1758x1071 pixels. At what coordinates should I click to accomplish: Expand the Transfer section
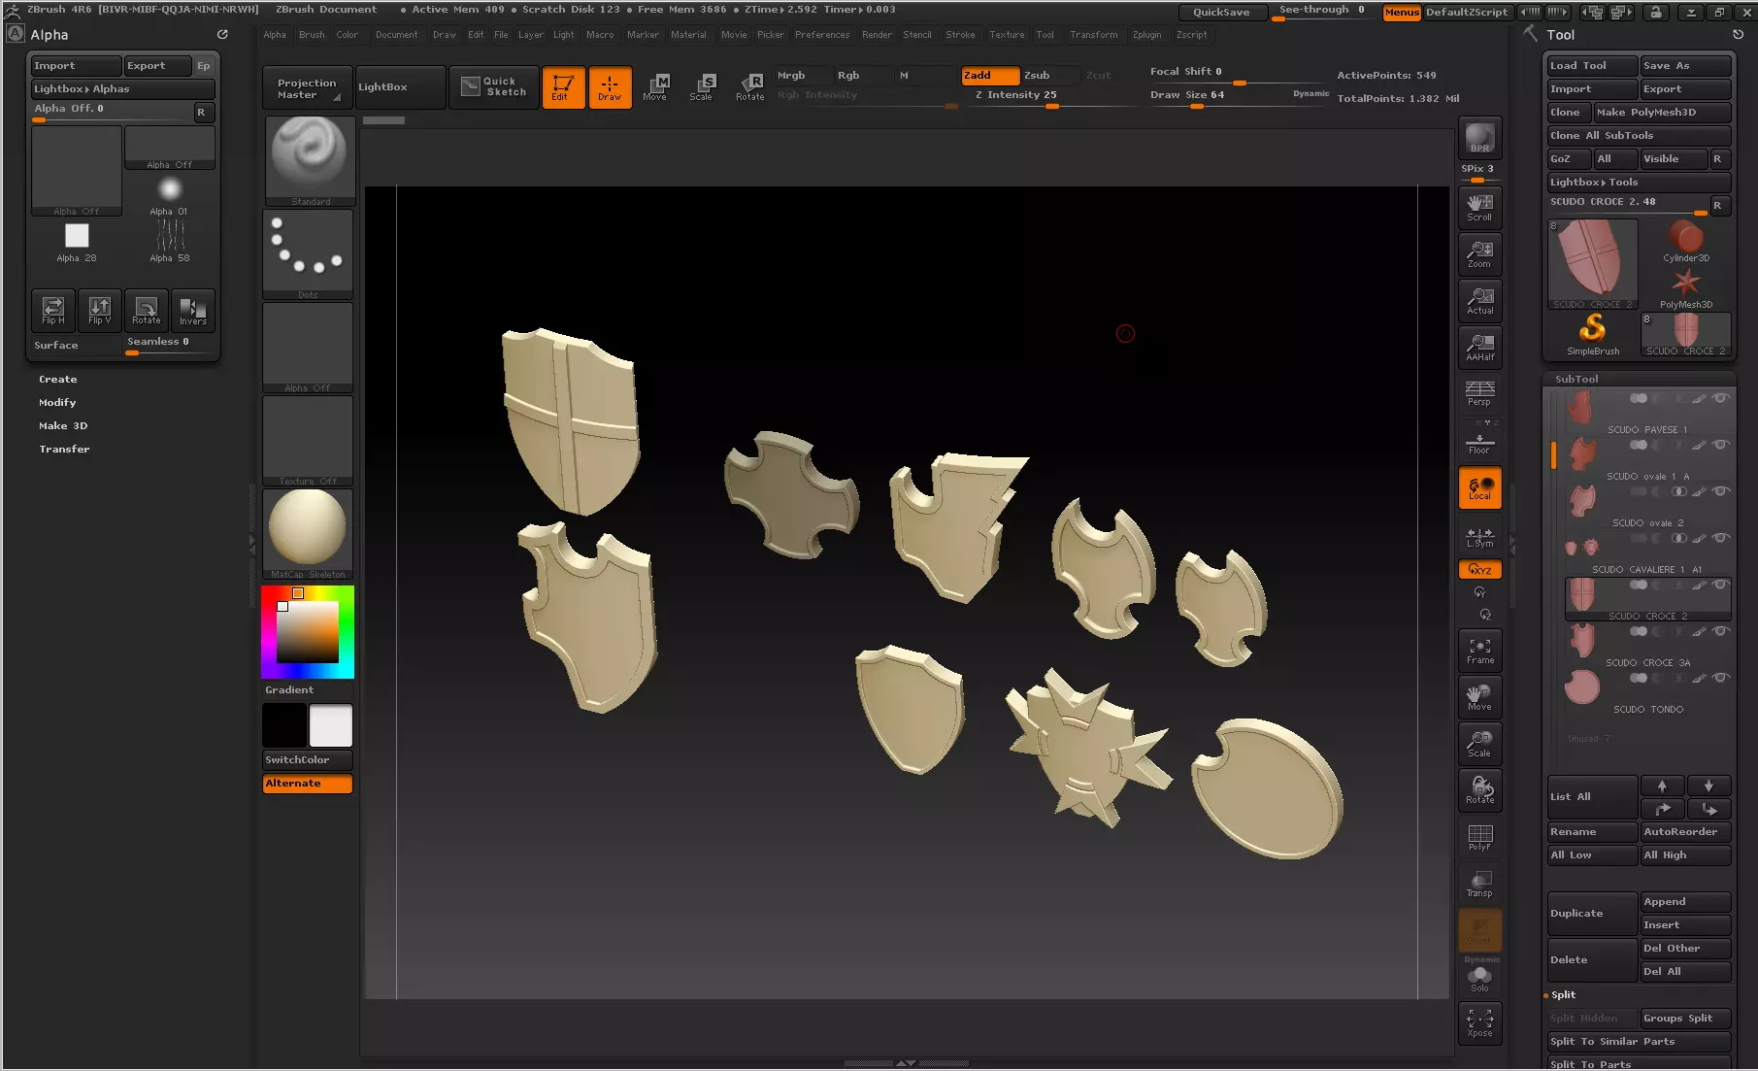click(64, 450)
